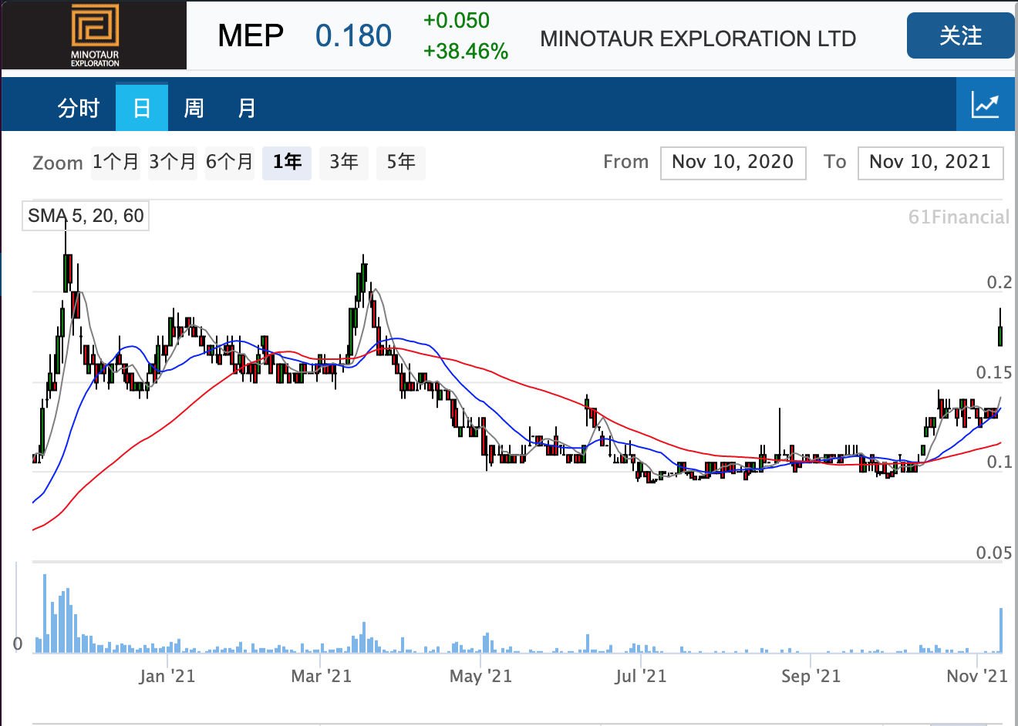1018x726 pixels.
Task: Click the 0.15 price axis label
Action: [x=994, y=372]
